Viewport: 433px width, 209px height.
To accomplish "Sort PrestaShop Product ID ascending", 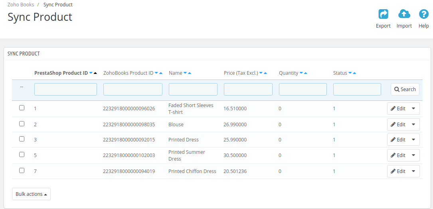I will pos(95,73).
